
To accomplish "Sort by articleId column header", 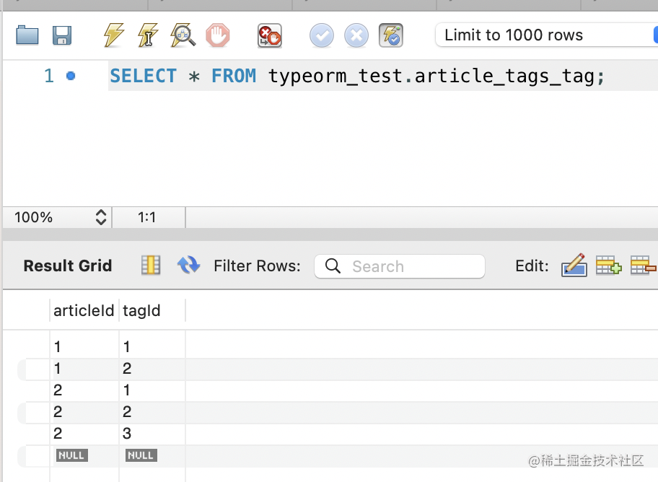I will tap(84, 311).
